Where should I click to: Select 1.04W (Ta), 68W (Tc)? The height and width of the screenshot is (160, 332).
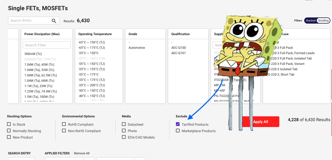click(x=39, y=81)
